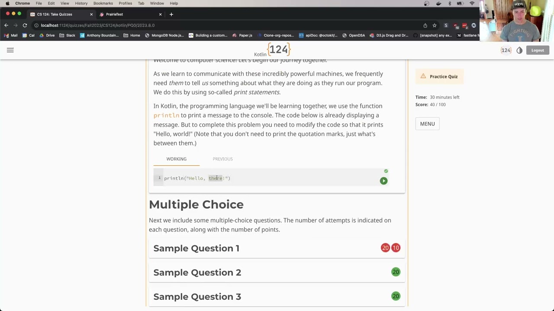This screenshot has width=554, height=311.
Task: Go back with the browser back arrow
Action: coord(6,25)
